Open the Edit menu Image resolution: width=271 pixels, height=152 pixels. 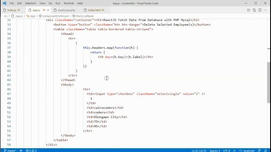point(19,3)
